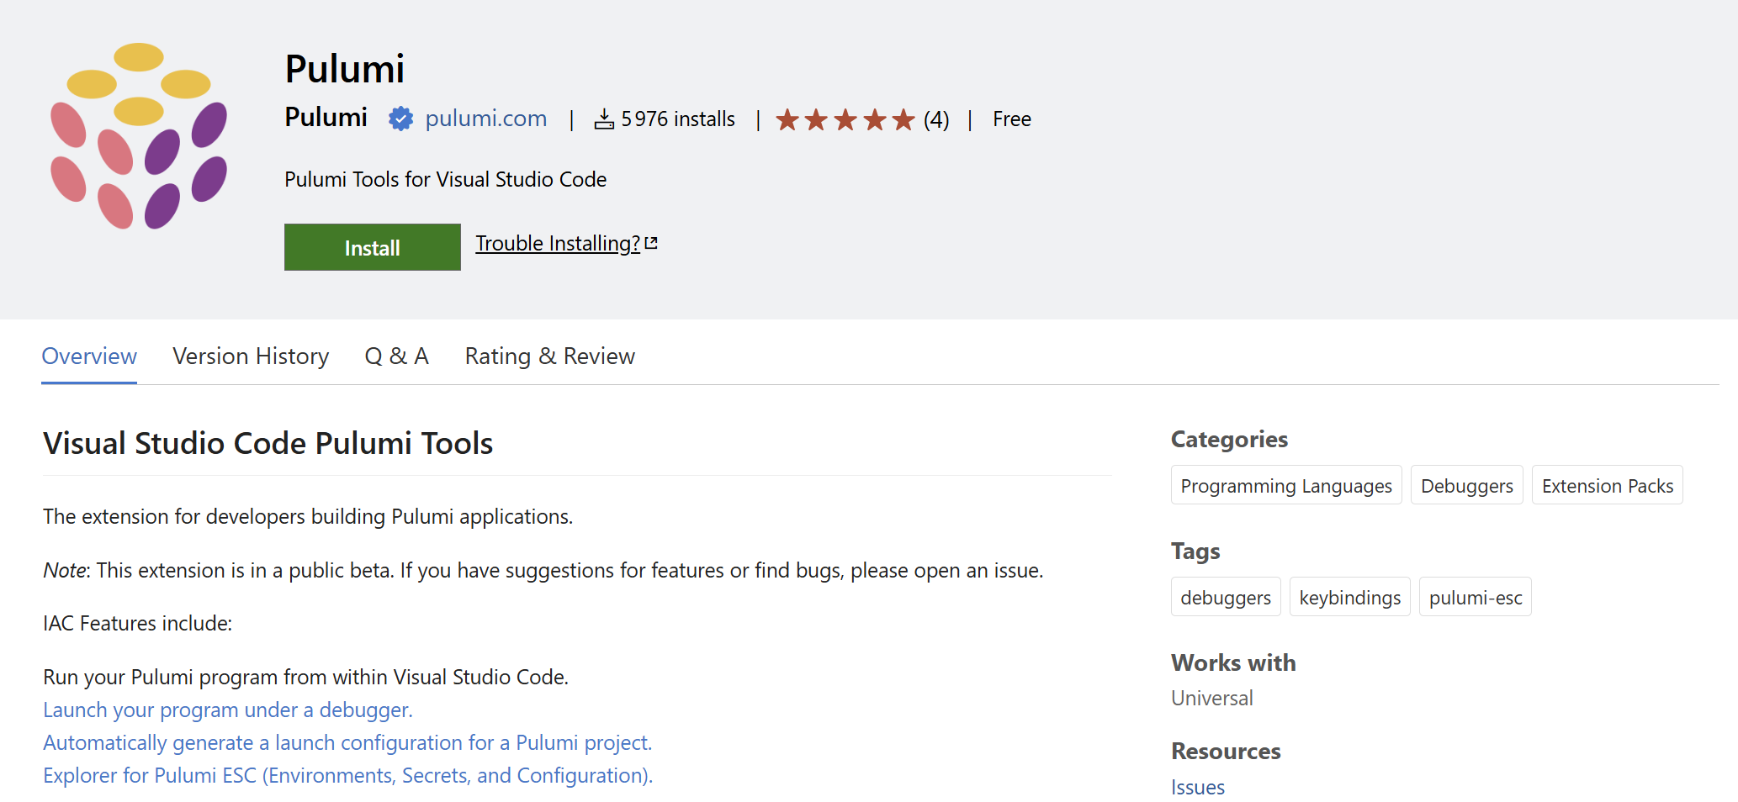Click the Debuggers category chip
Viewport: 1738px width, 802px height.
[1466, 485]
